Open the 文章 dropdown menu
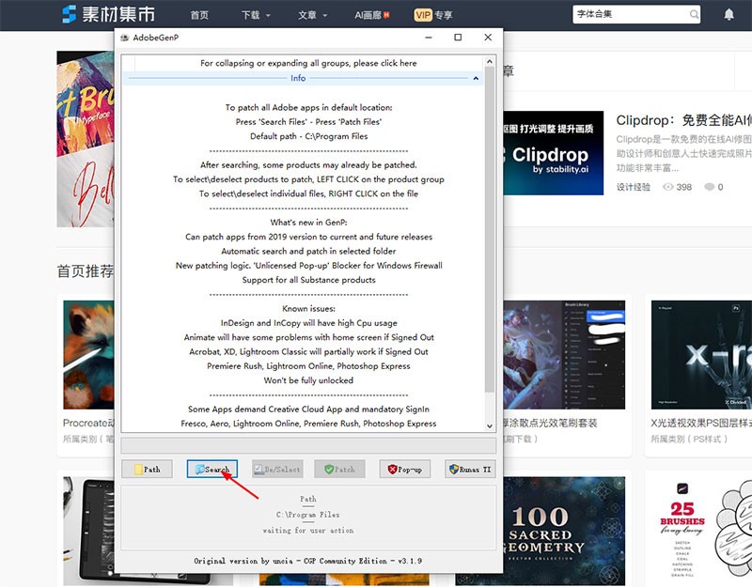This screenshot has width=752, height=587. 312,15
